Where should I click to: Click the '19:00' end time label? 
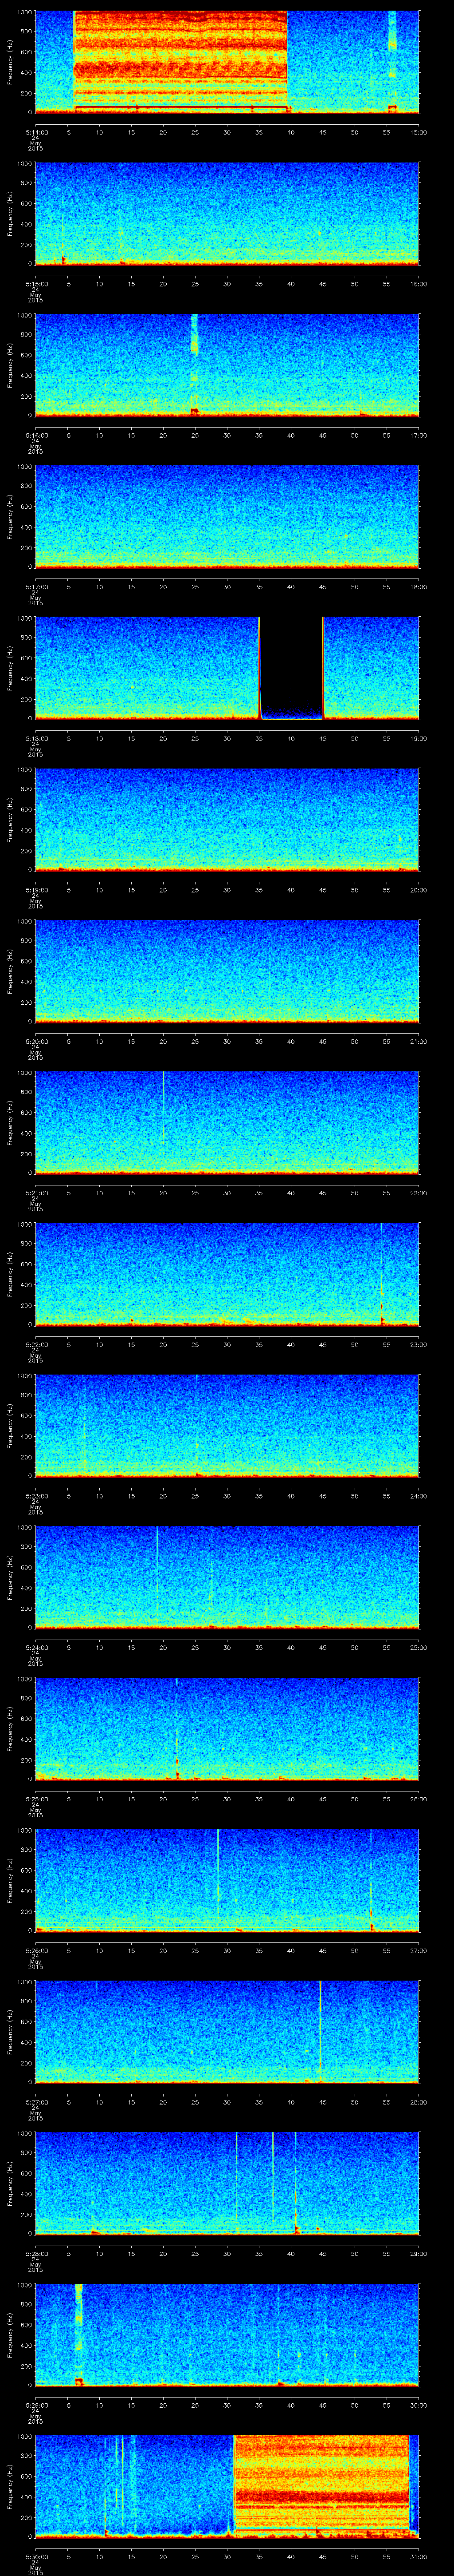point(419,738)
